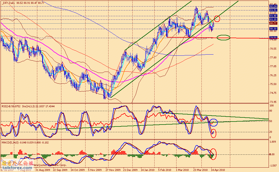The width and height of the screenshot is (279, 172).
Task: Click the RSI(14) 50.0752 indicator label
Action: 12,106
